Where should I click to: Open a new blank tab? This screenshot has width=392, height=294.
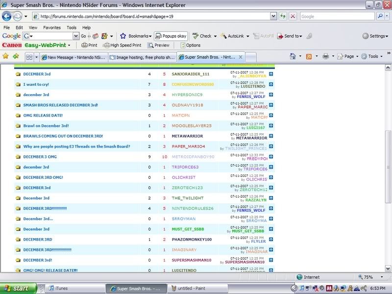(251, 57)
